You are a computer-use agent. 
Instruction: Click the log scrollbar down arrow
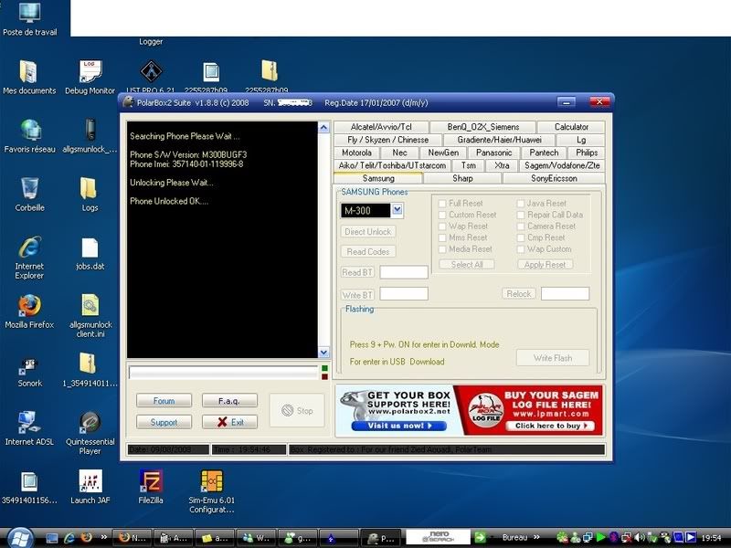(x=323, y=353)
